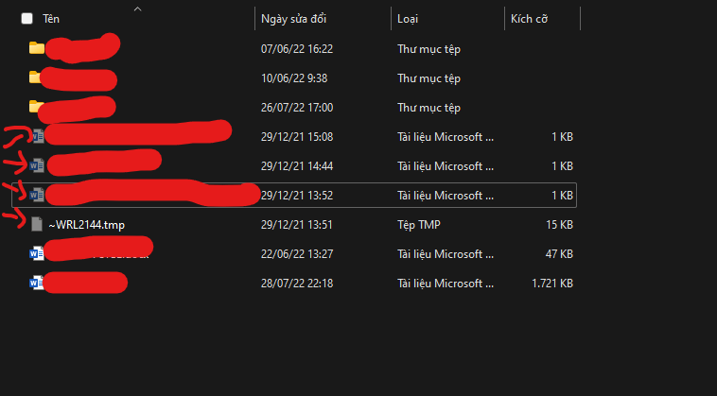Sort by Kích cỡ column header
Screen dimensions: 717x396
click(529, 19)
